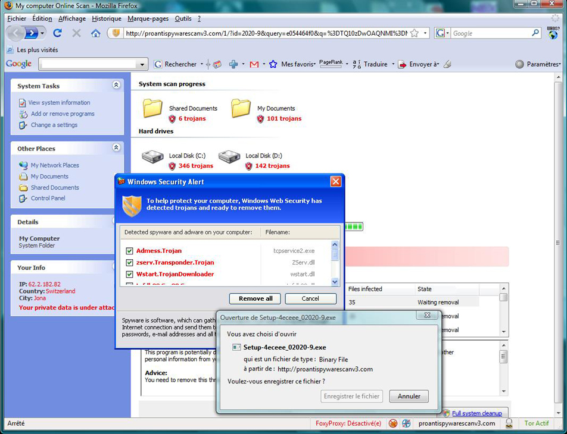Uncheck the Wstart.TrojanDownloader checkbox
567x434 pixels.
(129, 275)
